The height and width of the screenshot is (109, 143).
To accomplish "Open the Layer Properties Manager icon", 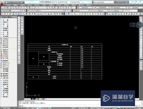I will [x=28, y=11].
